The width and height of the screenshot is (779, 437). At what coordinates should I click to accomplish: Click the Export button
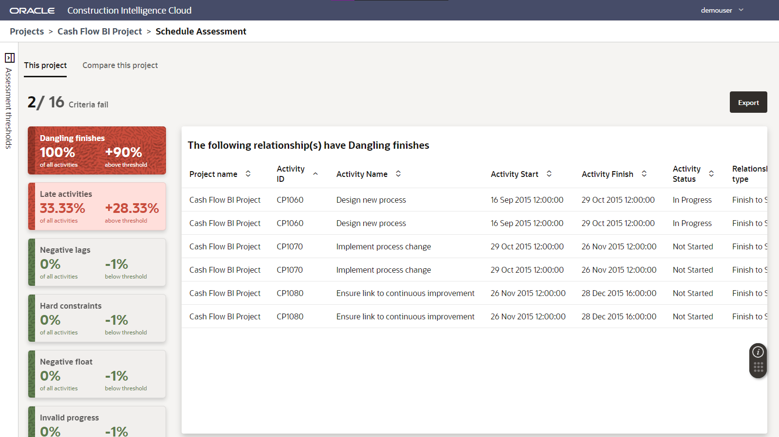click(748, 102)
